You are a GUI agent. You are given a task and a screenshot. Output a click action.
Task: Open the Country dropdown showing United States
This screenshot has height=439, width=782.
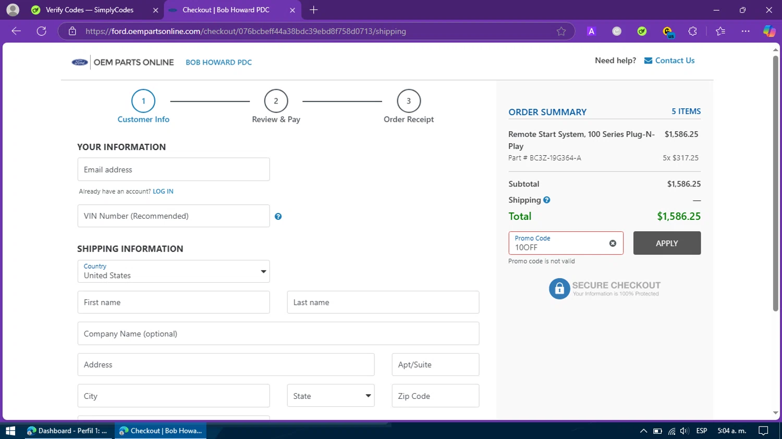(x=174, y=271)
